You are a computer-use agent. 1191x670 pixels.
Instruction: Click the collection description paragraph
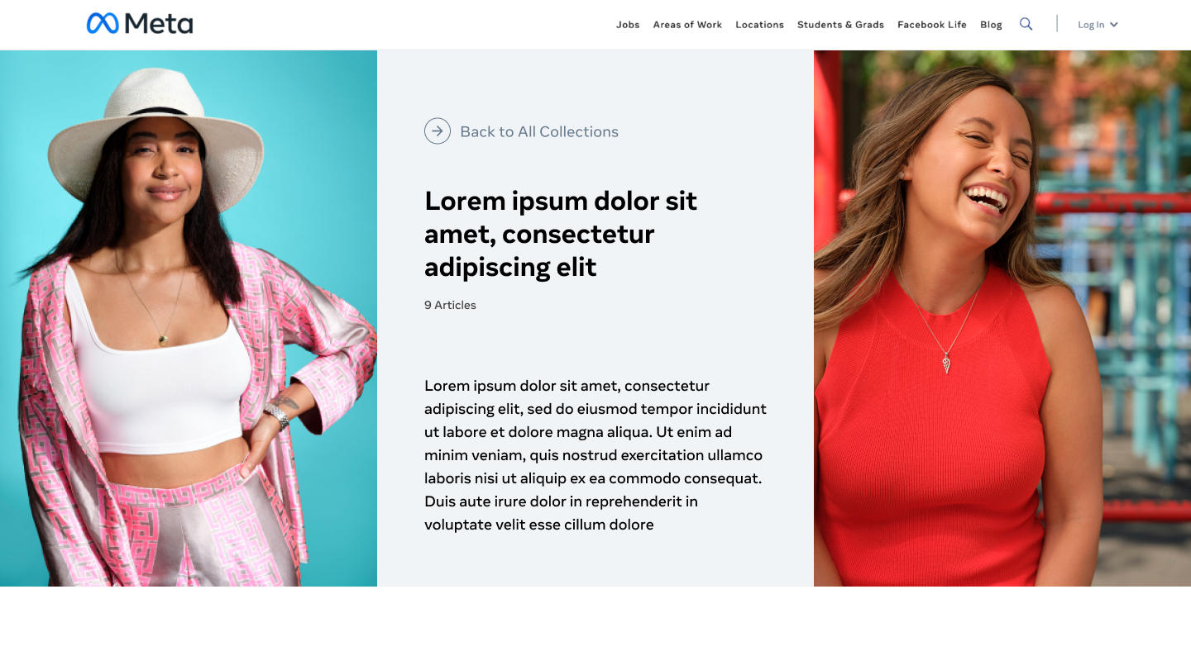tap(595, 455)
